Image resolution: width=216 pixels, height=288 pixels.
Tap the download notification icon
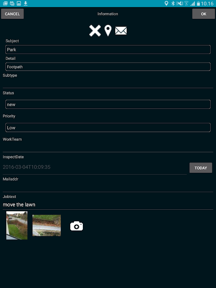click(26, 3)
